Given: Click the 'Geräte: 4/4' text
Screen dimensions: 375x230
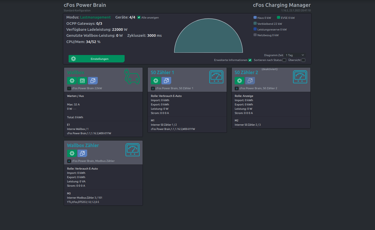Looking at the screenshot, I should [x=125, y=17].
